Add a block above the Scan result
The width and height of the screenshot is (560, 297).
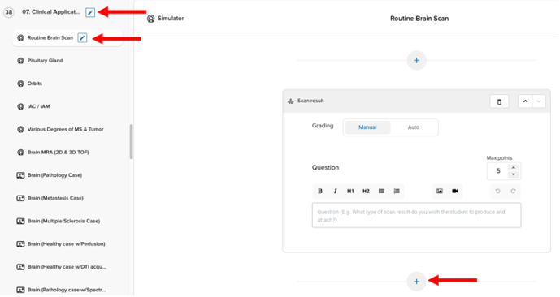coord(416,61)
